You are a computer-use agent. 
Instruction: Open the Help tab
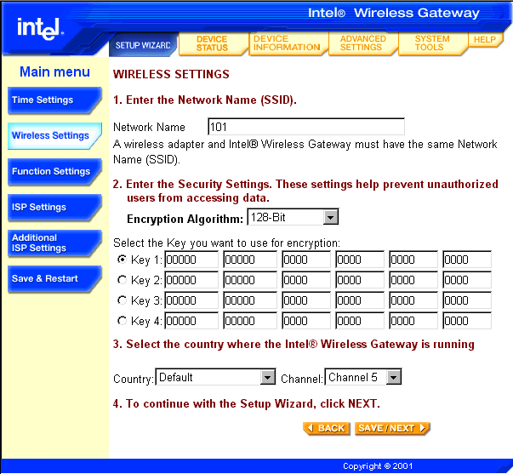[x=485, y=40]
